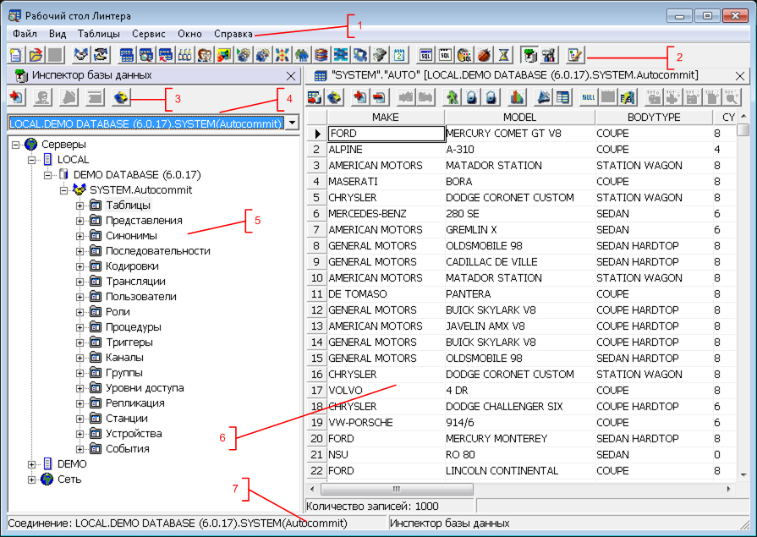
Task: Close the SYSTEM.AUTO table window
Action: tap(740, 76)
